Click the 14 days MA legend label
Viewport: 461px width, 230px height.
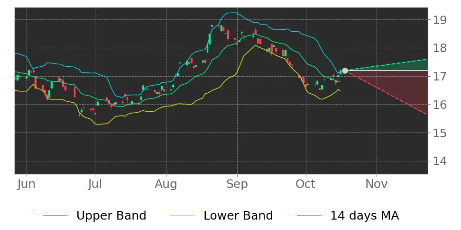(x=365, y=216)
